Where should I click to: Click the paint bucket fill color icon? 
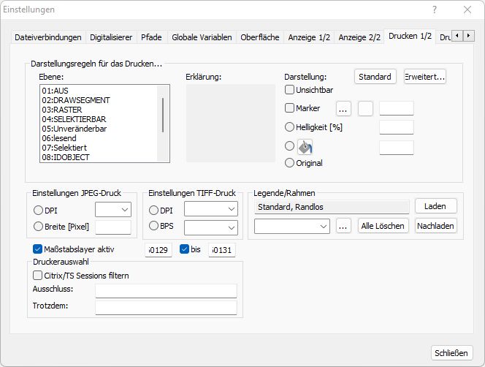click(x=305, y=147)
